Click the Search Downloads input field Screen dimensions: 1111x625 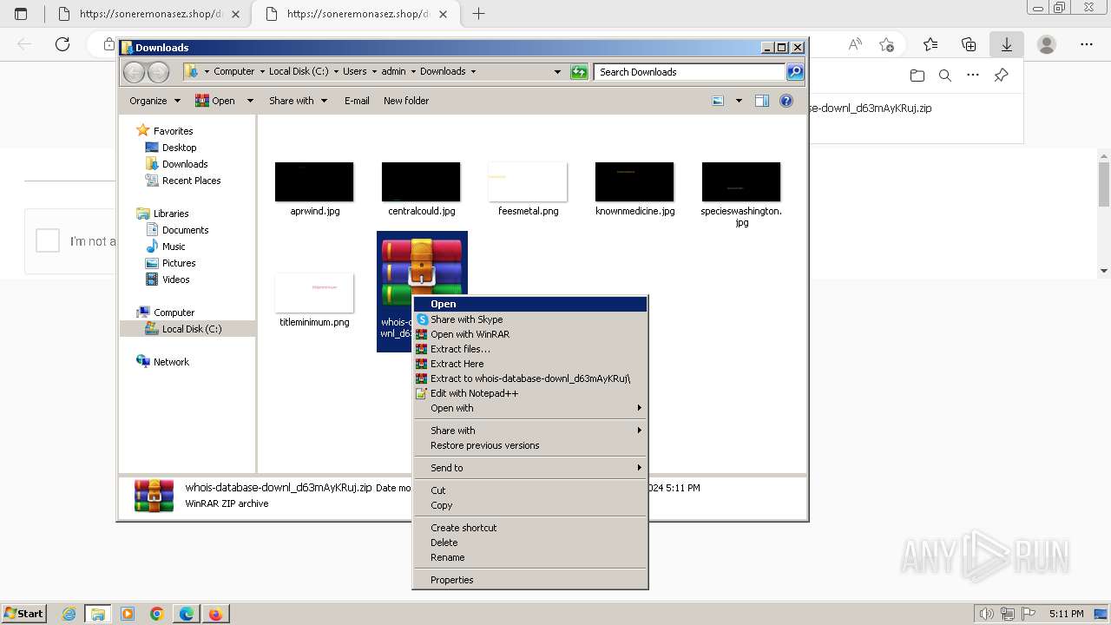pyautogui.click(x=690, y=72)
